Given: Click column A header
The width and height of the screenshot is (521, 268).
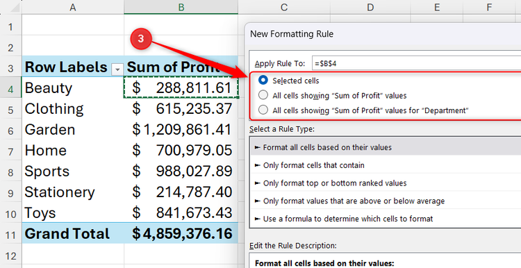Looking at the screenshot, I should [x=73, y=7].
